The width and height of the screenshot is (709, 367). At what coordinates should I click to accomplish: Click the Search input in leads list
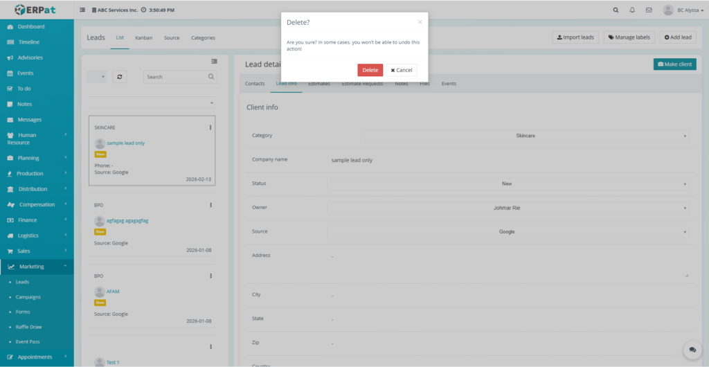point(176,77)
